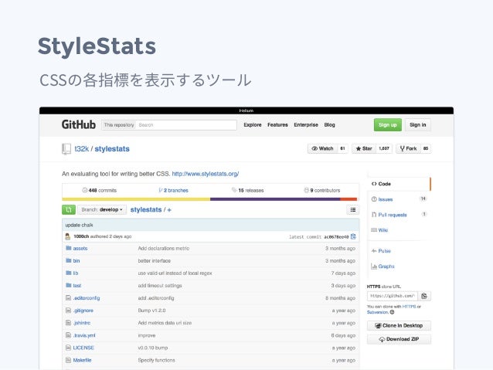The image size is (493, 370).
Task: Select the Code tab in sidebar
Action: (x=399, y=184)
